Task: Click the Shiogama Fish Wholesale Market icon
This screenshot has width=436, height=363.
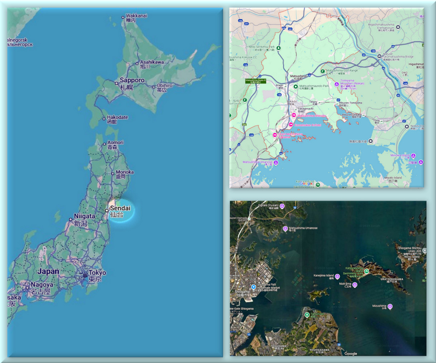Action: pyautogui.click(x=254, y=287)
